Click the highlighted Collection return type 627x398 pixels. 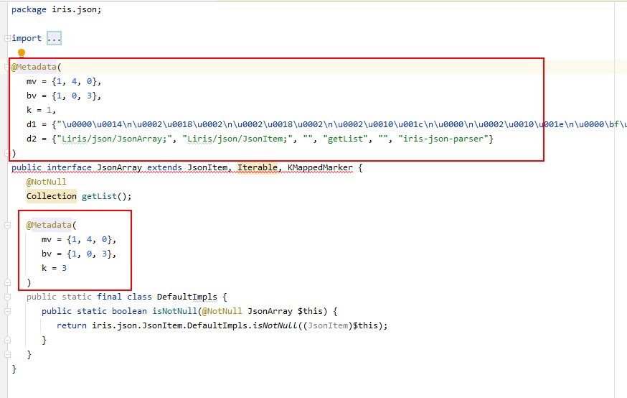click(52, 196)
